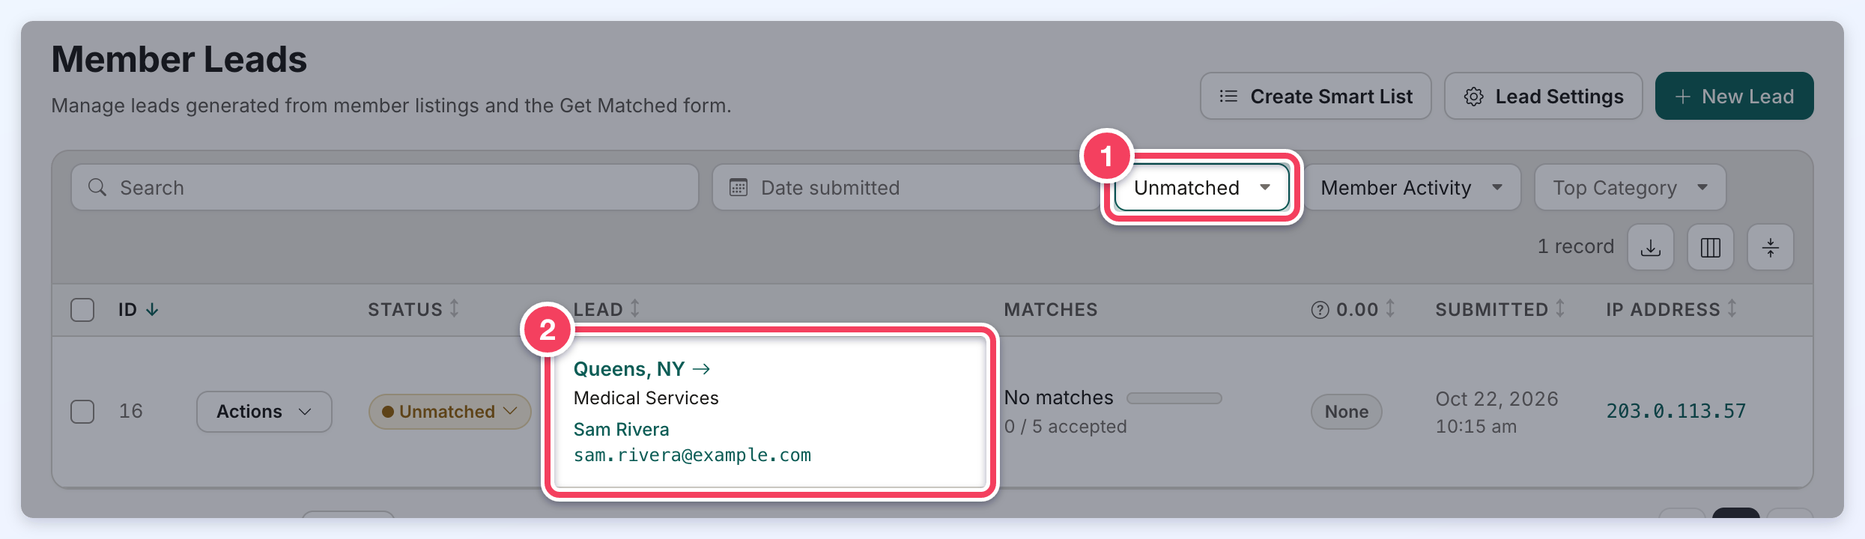Sort the Status column
The image size is (1865, 539).
454,308
